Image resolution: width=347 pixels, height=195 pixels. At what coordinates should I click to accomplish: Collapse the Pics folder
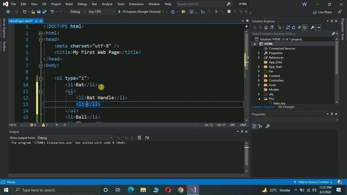pos(259,99)
